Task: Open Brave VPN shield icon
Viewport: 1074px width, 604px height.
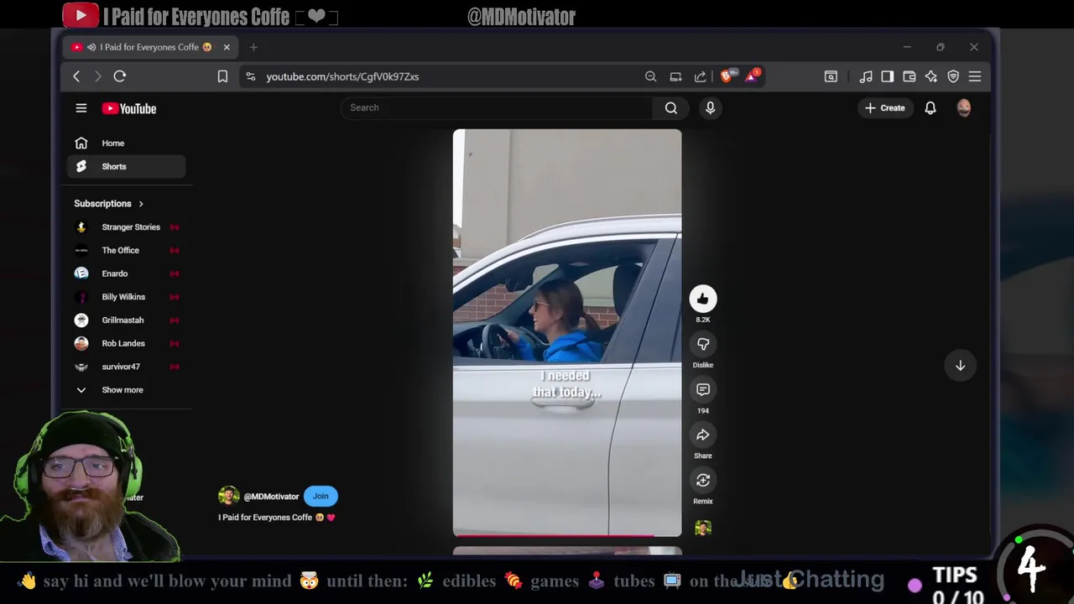Action: click(953, 76)
